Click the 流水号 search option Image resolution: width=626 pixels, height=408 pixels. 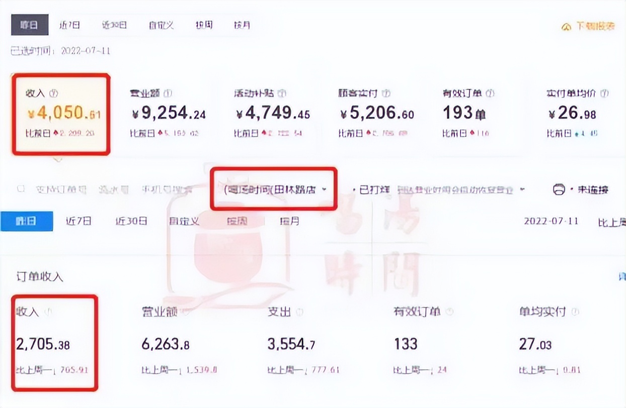(115, 189)
